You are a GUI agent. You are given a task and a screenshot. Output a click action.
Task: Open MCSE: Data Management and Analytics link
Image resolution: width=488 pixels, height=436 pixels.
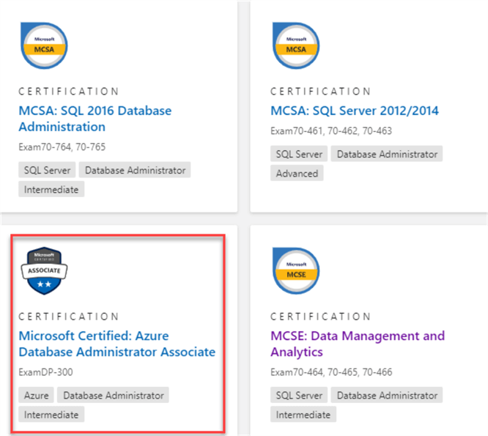click(x=358, y=344)
